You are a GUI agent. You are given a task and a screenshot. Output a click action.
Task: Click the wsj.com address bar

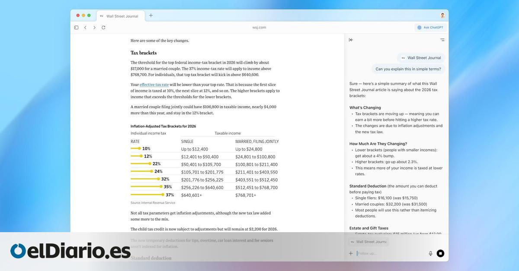pyautogui.click(x=259, y=28)
